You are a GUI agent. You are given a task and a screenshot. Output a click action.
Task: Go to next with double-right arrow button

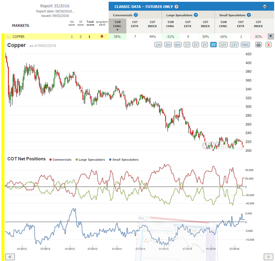tap(268, 257)
